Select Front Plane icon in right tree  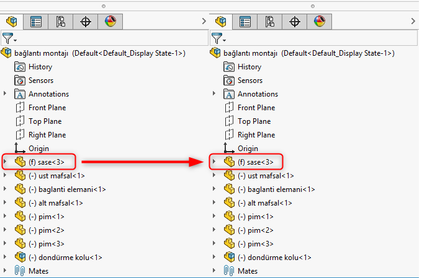click(229, 108)
